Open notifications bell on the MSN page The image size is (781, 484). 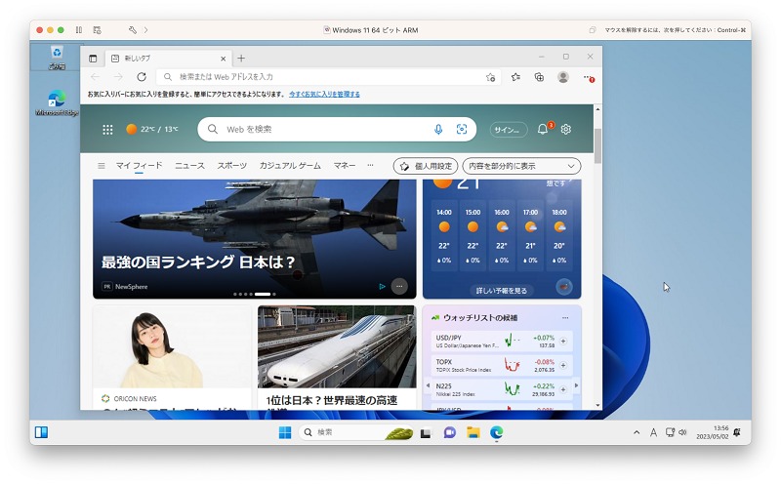[543, 129]
